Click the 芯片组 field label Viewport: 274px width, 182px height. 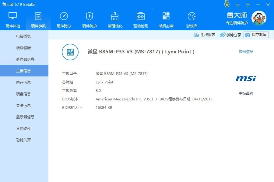(68, 82)
